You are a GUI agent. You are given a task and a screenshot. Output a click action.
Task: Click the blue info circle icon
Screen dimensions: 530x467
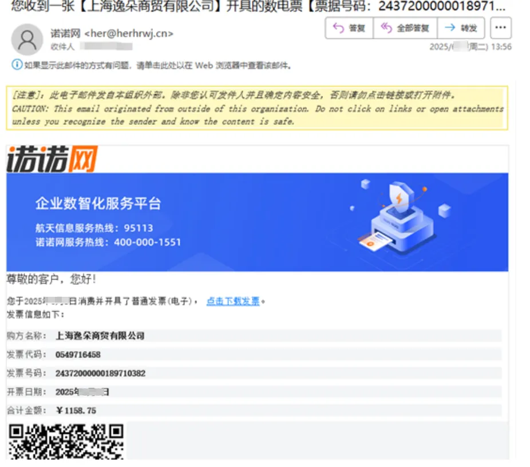[17, 65]
